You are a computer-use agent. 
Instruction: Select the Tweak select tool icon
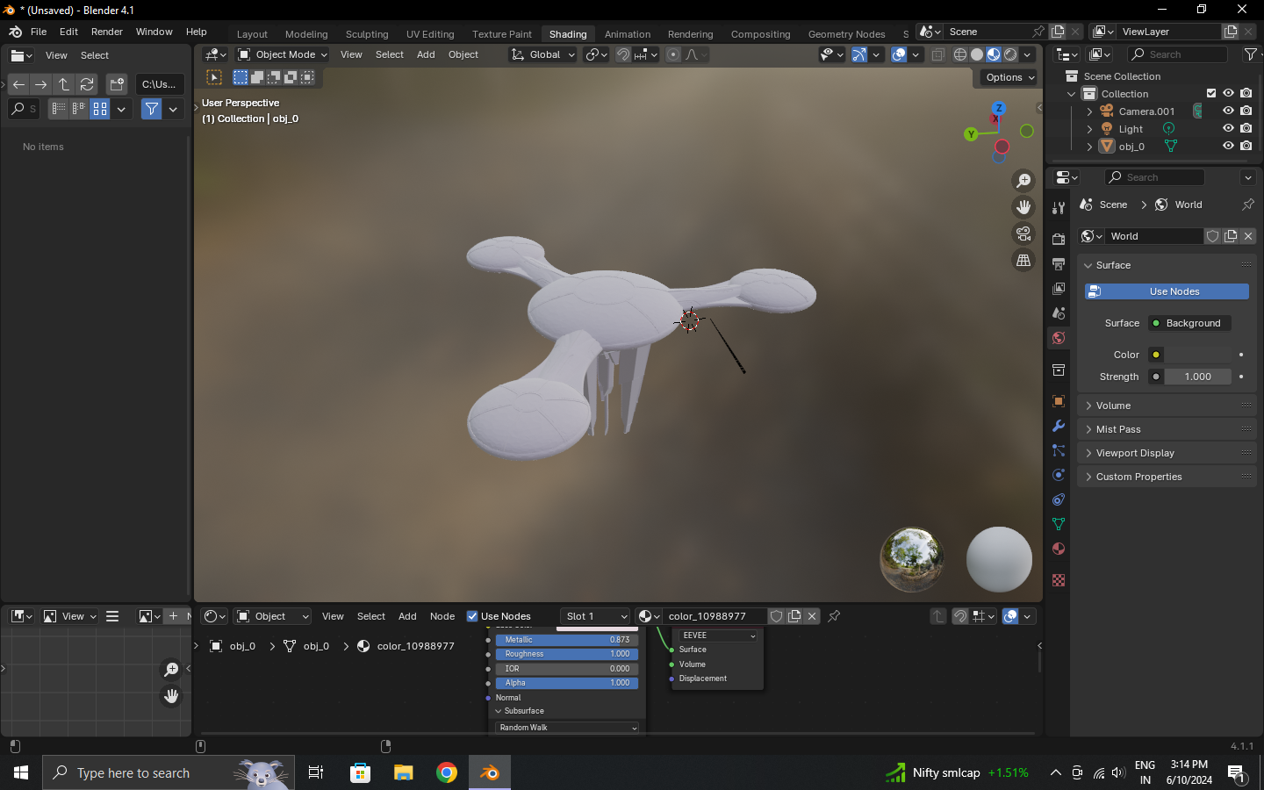coord(214,77)
